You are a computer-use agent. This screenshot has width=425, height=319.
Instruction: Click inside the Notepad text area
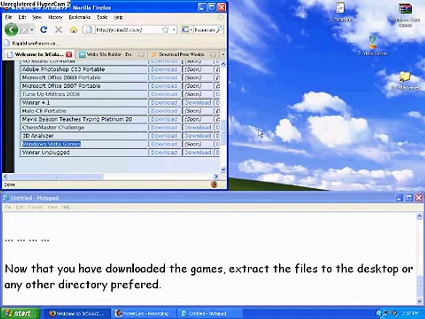coord(209,258)
